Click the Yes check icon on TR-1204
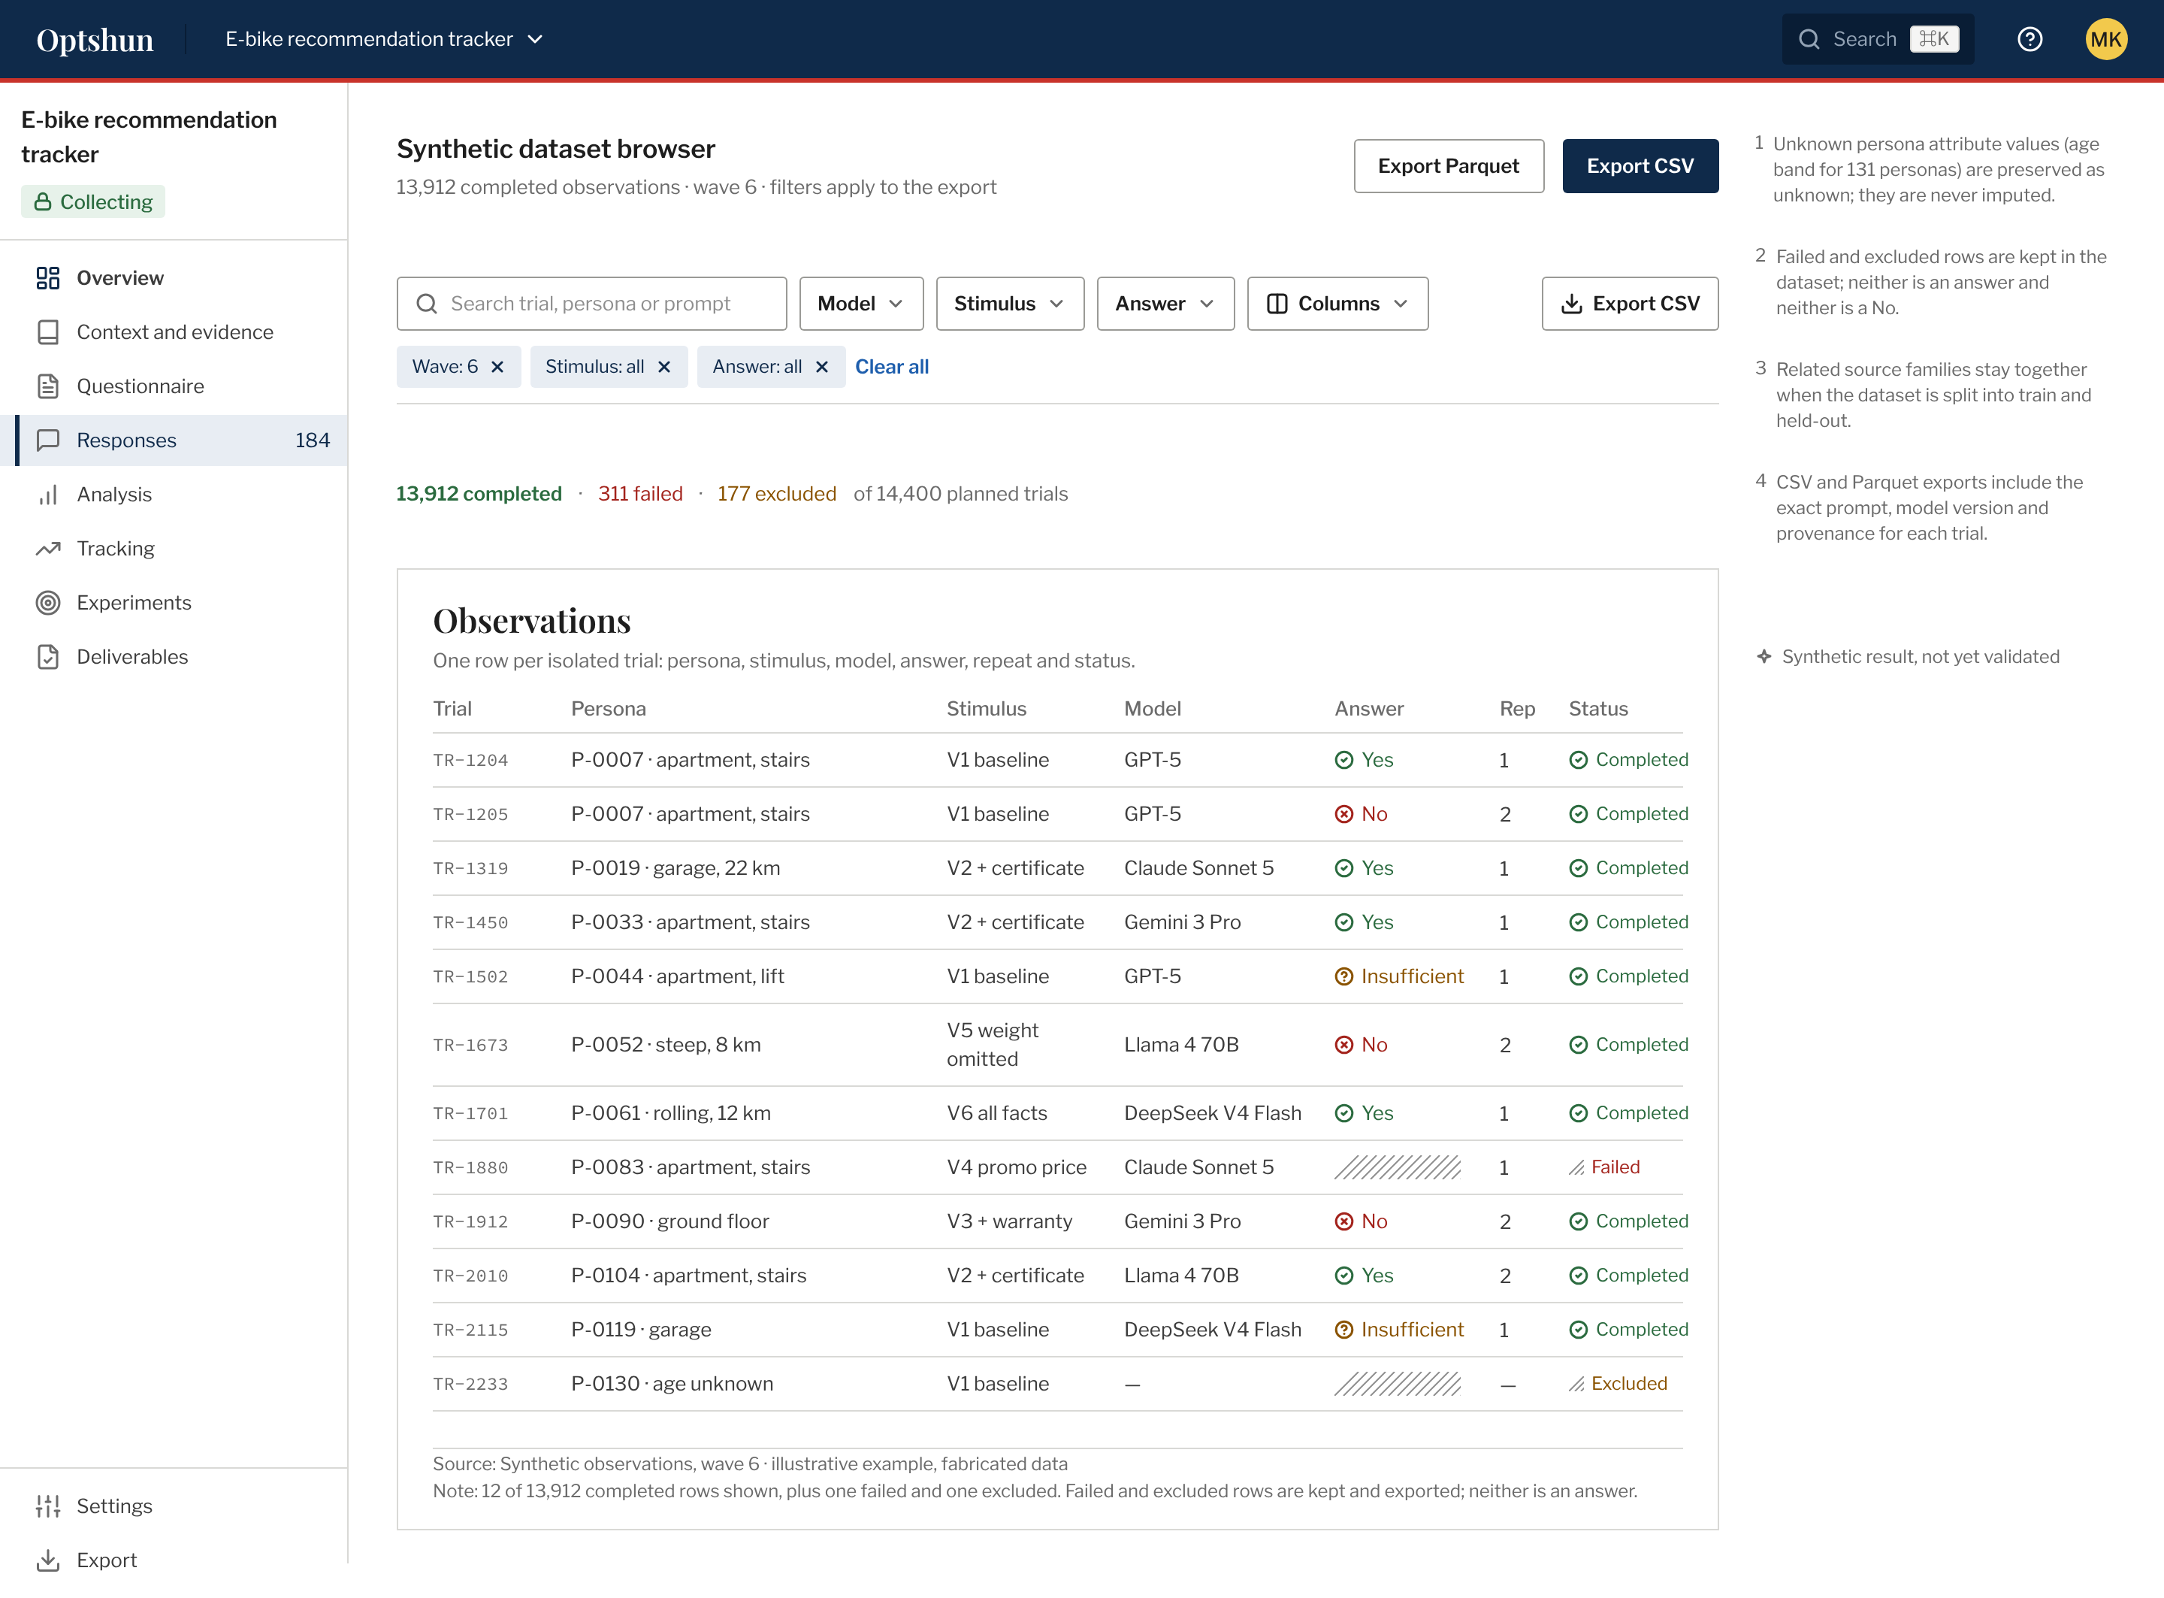Image resolution: width=2164 pixels, height=1598 pixels. tap(1344, 761)
